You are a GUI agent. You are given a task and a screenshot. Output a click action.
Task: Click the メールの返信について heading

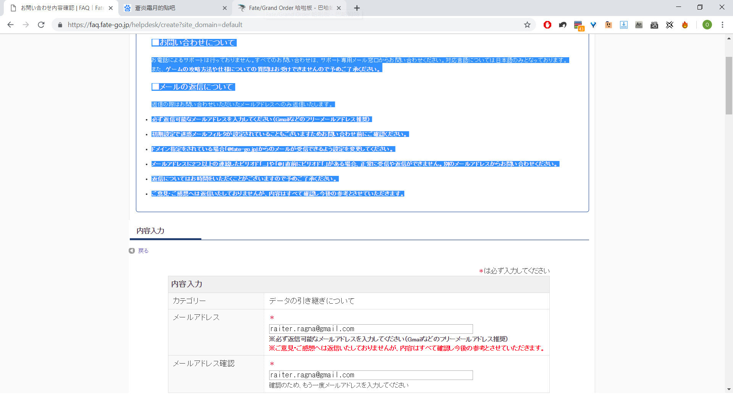(x=193, y=87)
